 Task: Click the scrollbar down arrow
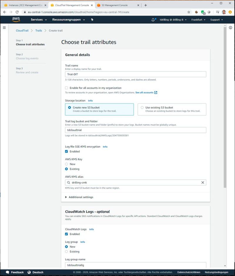point(225,266)
